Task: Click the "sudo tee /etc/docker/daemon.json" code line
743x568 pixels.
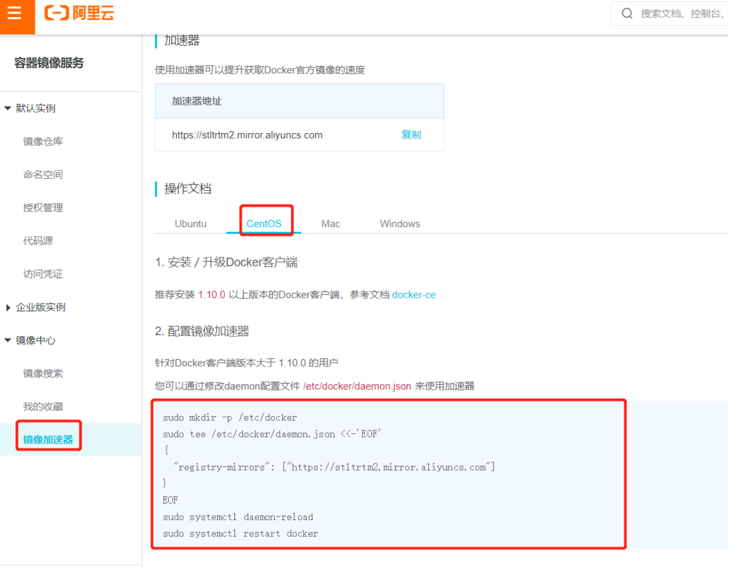Action: 272,434
